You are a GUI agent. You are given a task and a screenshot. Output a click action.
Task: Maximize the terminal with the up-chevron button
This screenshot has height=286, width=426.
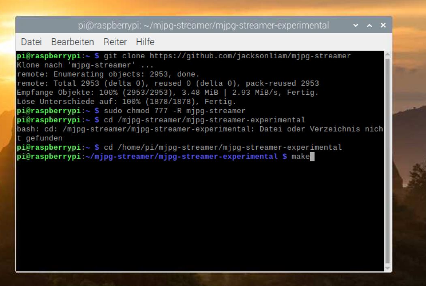[x=369, y=25]
